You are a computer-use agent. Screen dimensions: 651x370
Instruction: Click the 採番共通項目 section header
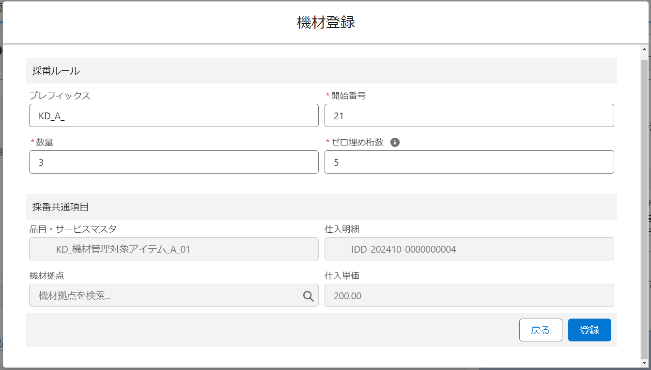(61, 207)
